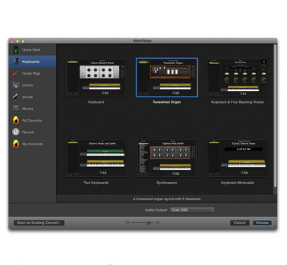287x265 pixels.
Task: Click the Vocals microphone icon
Action: pyautogui.click(x=15, y=97)
